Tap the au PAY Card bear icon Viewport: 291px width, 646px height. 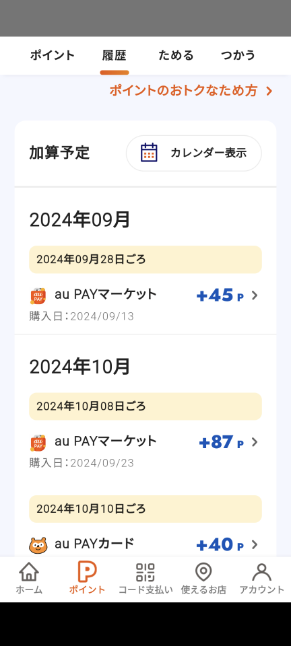(x=38, y=545)
